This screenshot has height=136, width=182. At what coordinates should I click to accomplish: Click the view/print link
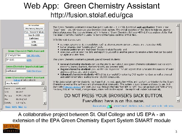point(133,106)
